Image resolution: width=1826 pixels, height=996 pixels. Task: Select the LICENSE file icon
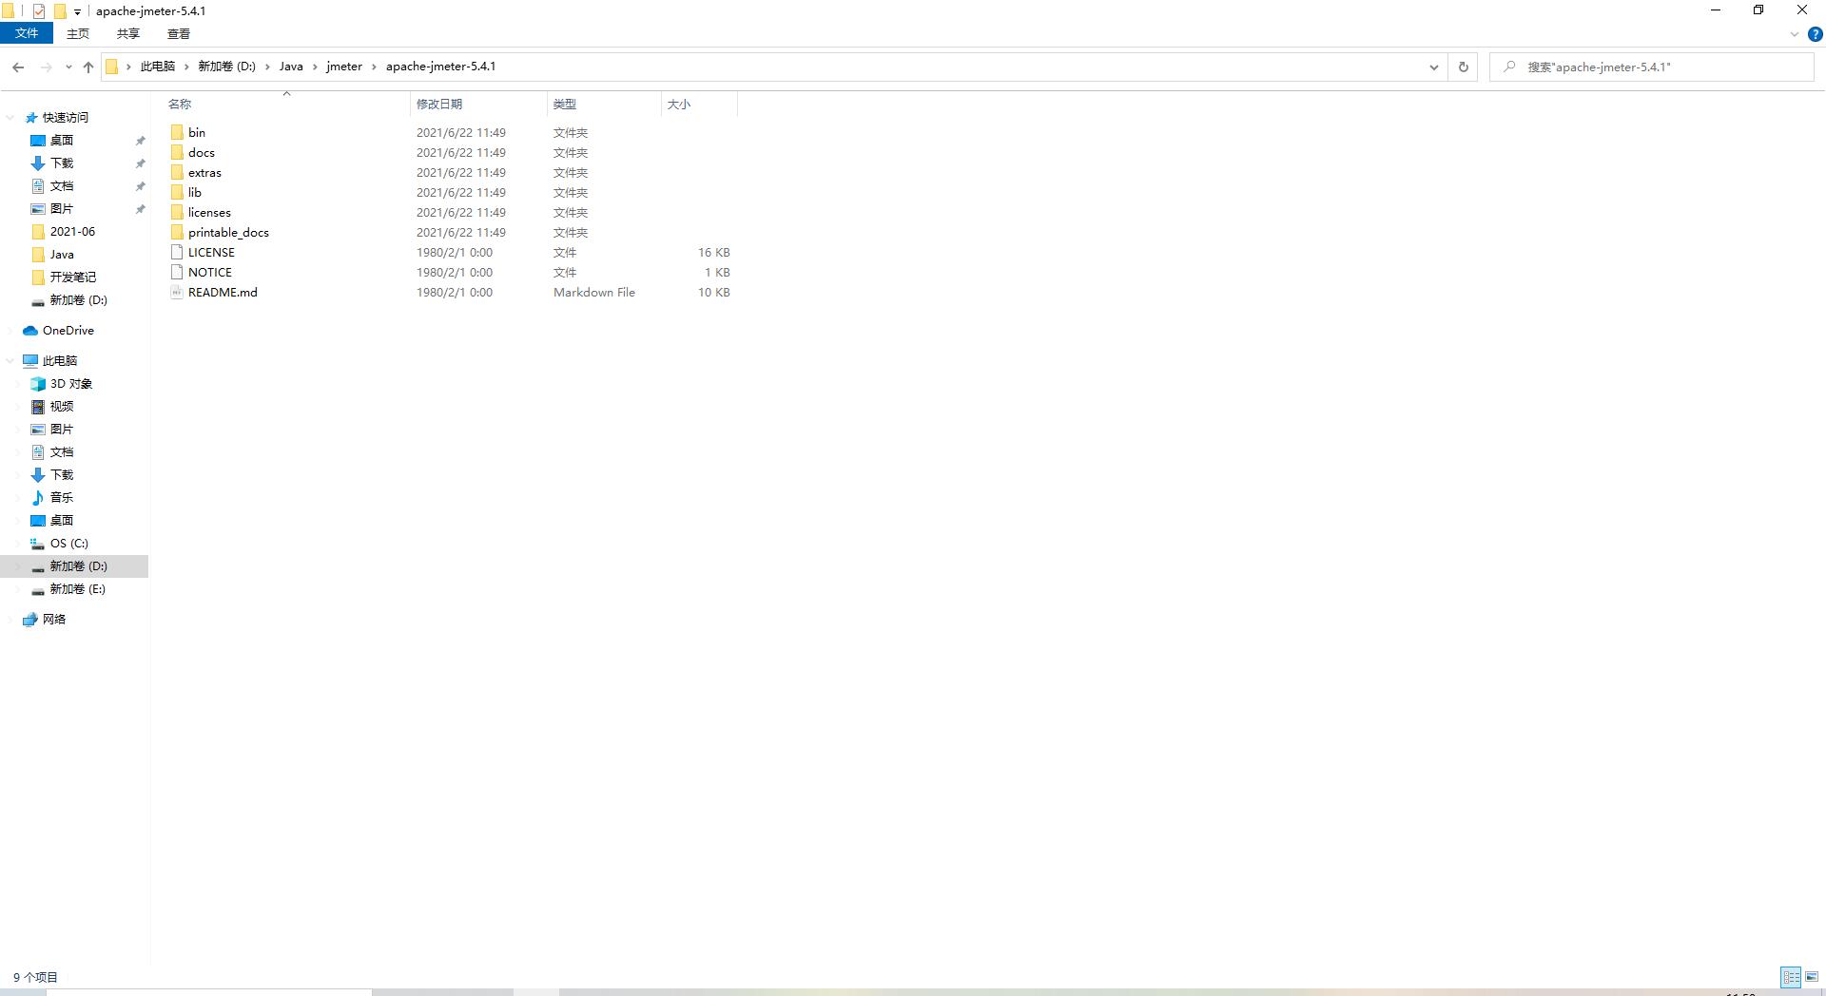[177, 252]
